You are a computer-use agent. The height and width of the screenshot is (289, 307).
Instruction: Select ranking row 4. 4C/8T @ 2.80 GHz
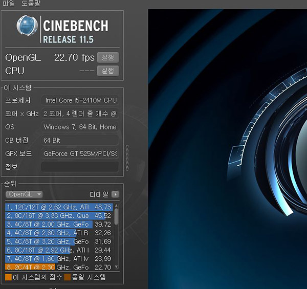pos(59,233)
